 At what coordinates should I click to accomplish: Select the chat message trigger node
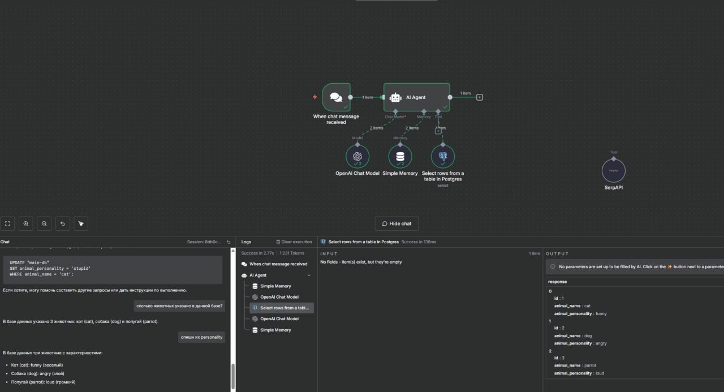(x=336, y=97)
